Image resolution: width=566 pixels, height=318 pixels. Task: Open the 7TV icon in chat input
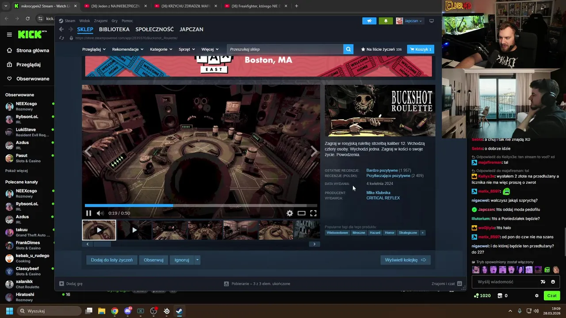click(x=543, y=282)
